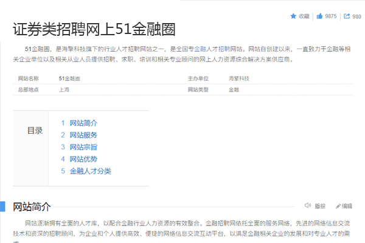Open the 招聘 hyperlink in the summary

(x=224, y=49)
